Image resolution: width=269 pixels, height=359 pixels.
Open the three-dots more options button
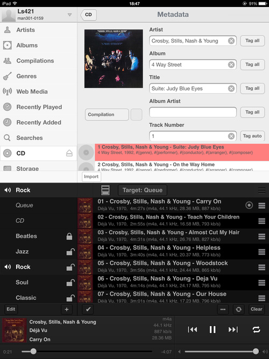[223, 309]
